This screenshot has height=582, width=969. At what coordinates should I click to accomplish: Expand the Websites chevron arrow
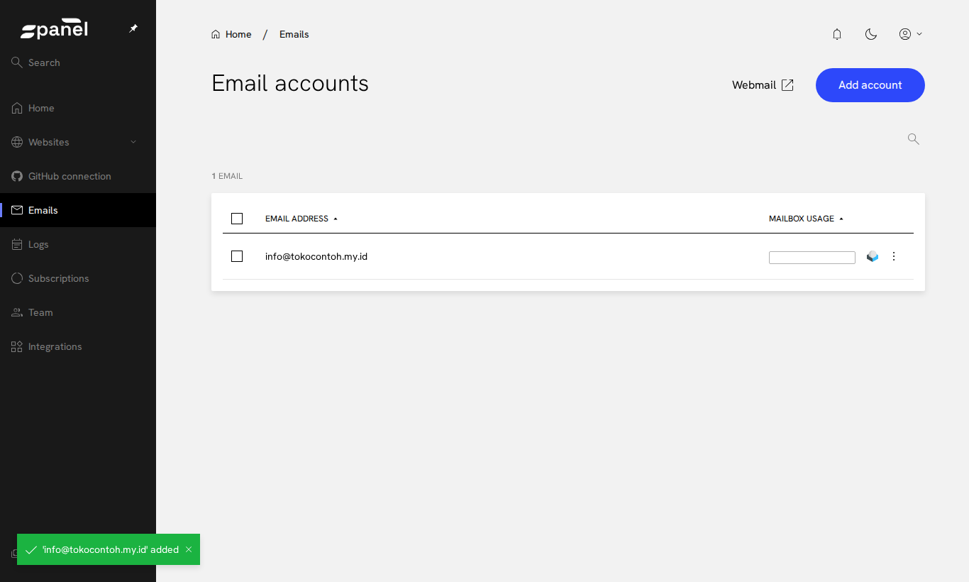[x=133, y=142]
